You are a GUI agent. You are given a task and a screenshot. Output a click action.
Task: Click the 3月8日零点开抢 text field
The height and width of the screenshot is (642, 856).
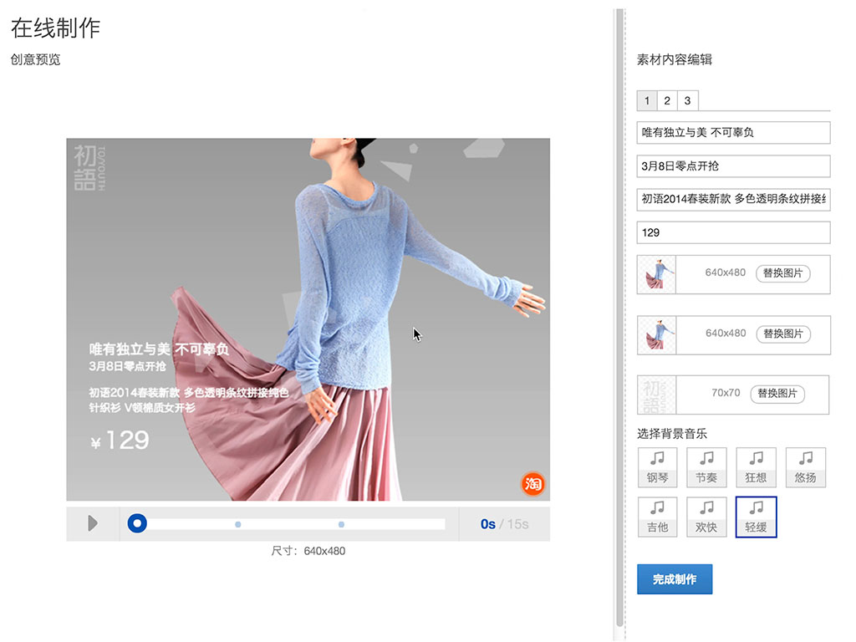pos(733,166)
